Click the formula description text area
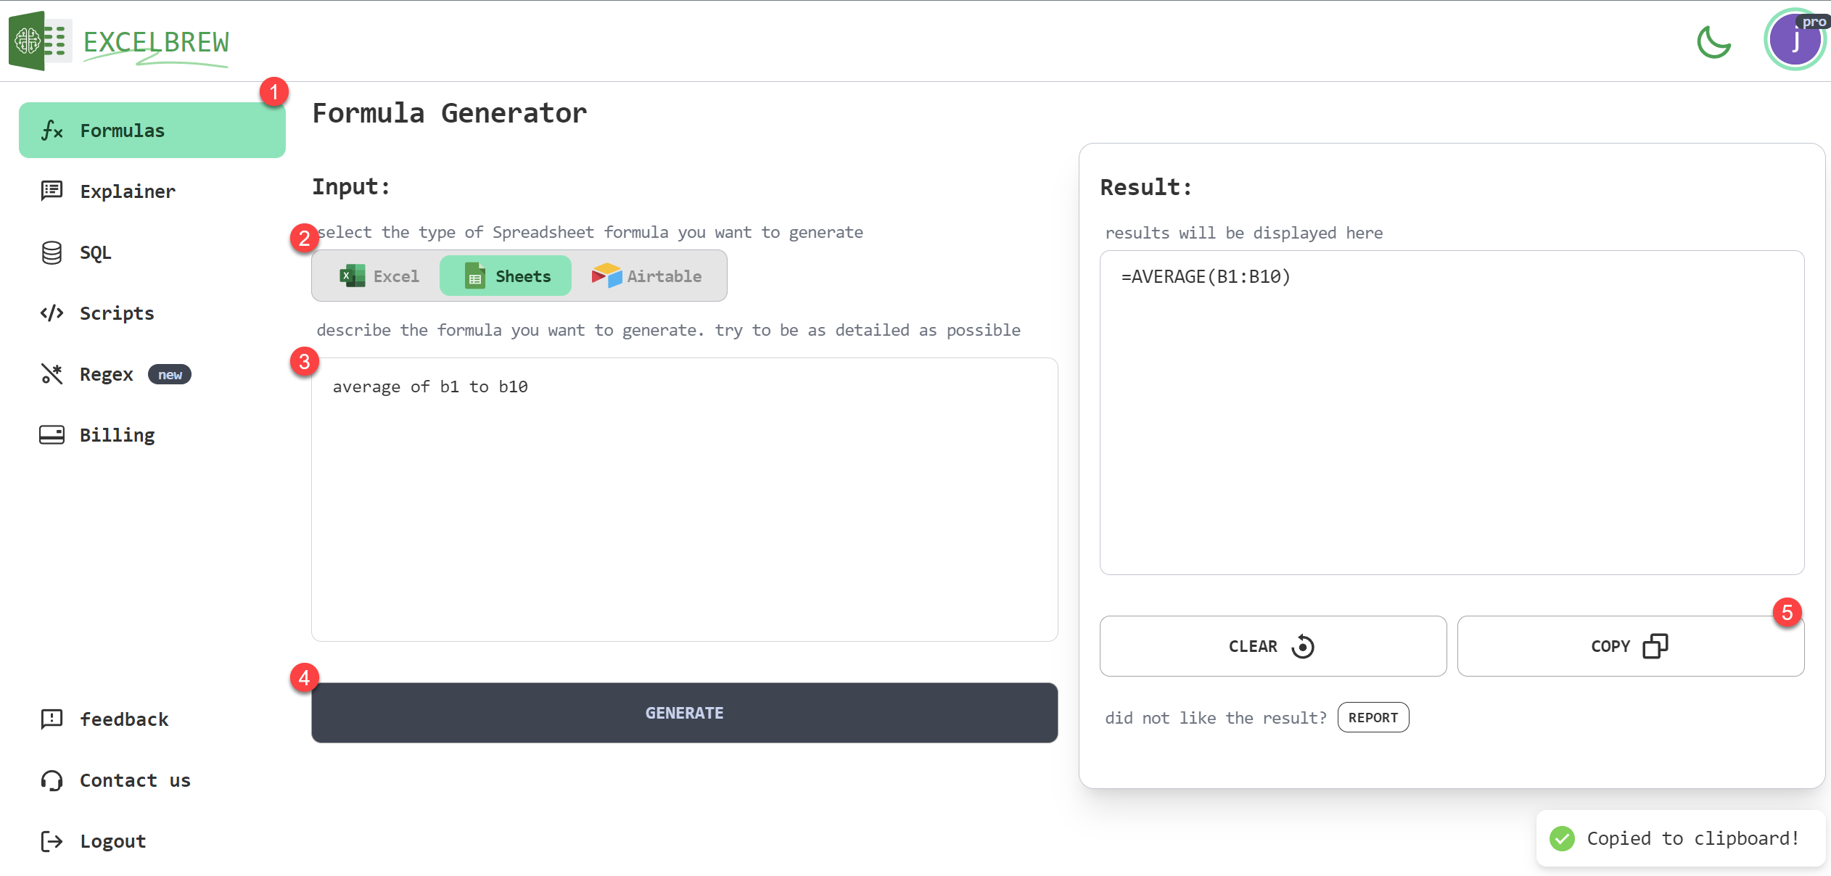 click(684, 499)
